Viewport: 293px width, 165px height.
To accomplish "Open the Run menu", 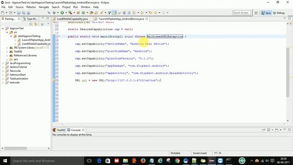I will point(76,7).
